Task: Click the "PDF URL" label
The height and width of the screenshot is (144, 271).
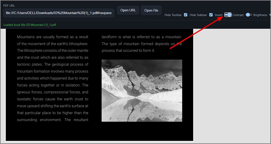Action: pyautogui.click(x=9, y=5)
